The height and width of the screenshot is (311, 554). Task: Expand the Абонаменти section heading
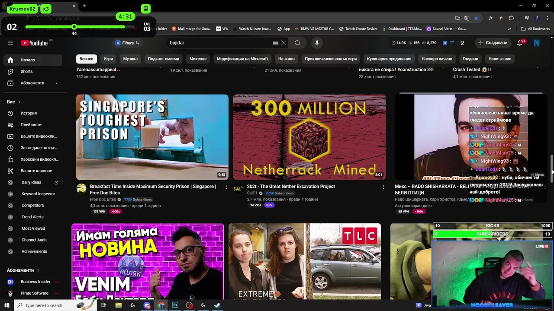click(23, 270)
